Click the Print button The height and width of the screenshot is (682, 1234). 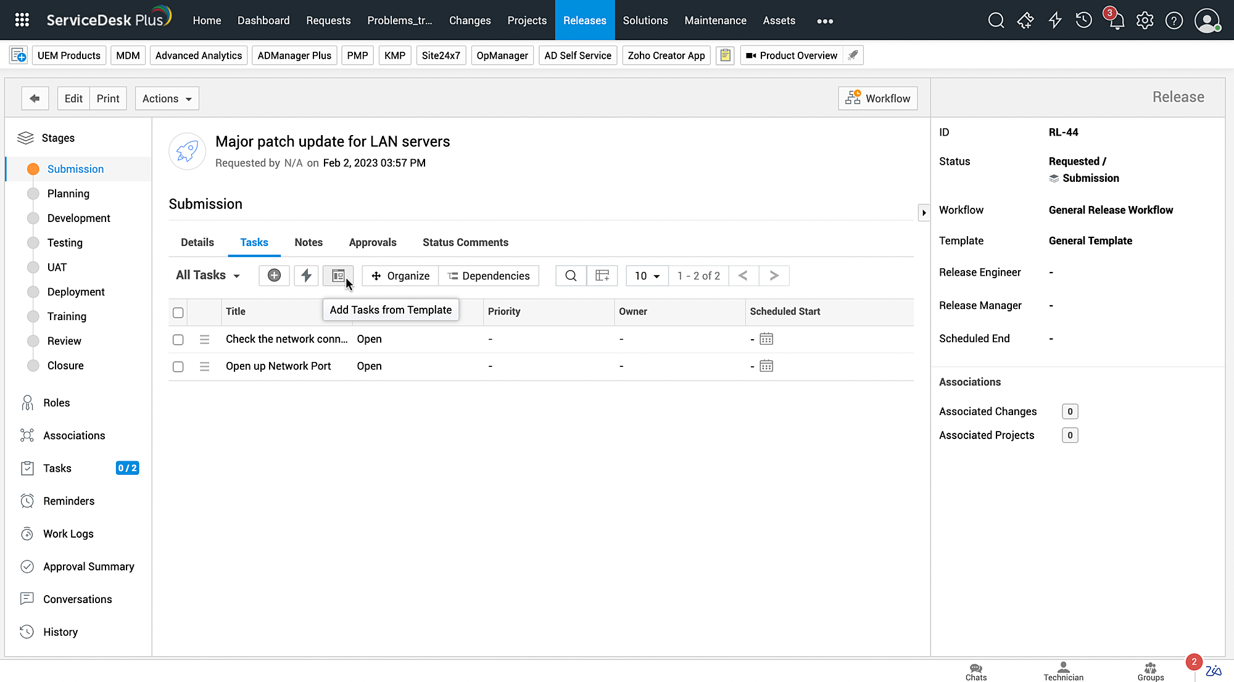(108, 99)
